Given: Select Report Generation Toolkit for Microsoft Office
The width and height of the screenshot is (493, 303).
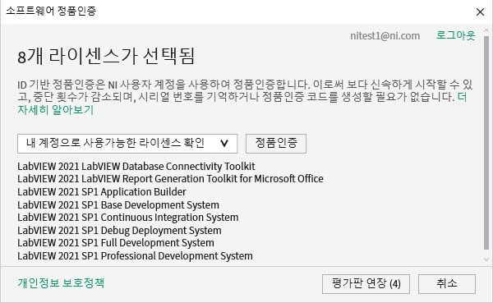Looking at the screenshot, I should coord(223,179).
